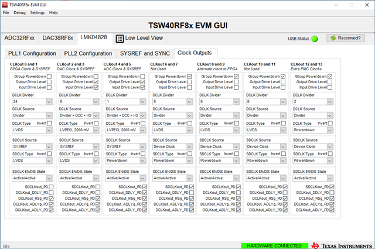
Task: Open the Help menu
Action: coord(53,13)
